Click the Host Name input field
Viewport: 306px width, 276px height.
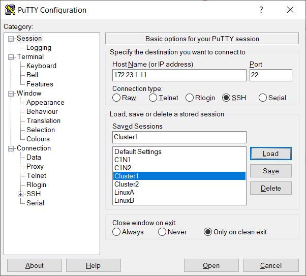pos(179,75)
